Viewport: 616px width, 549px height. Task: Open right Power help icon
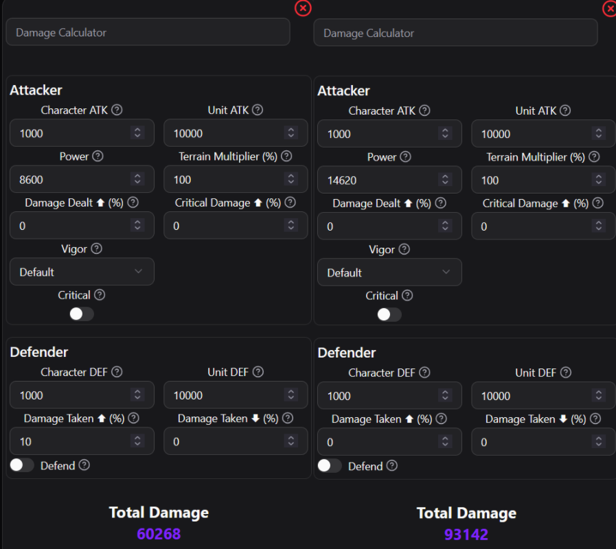tap(405, 156)
